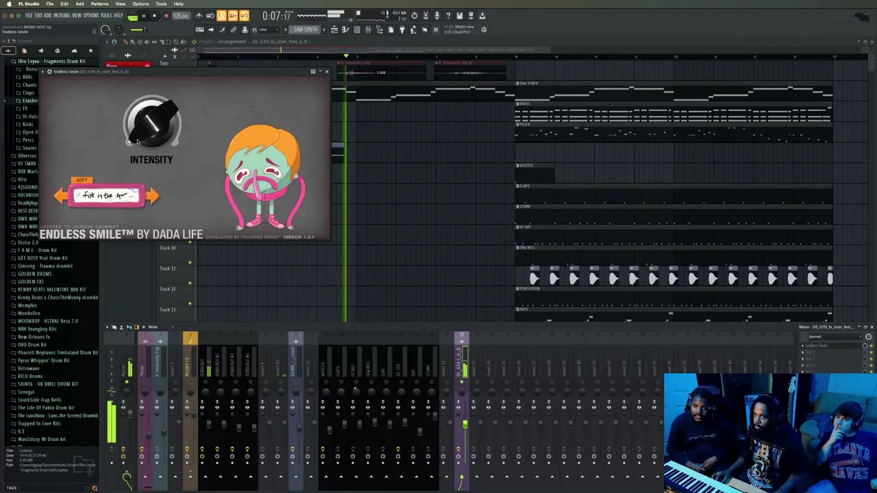Select 'The Life Of Pablo Drum Kit' folder
The height and width of the screenshot is (493, 877).
click(x=46, y=407)
